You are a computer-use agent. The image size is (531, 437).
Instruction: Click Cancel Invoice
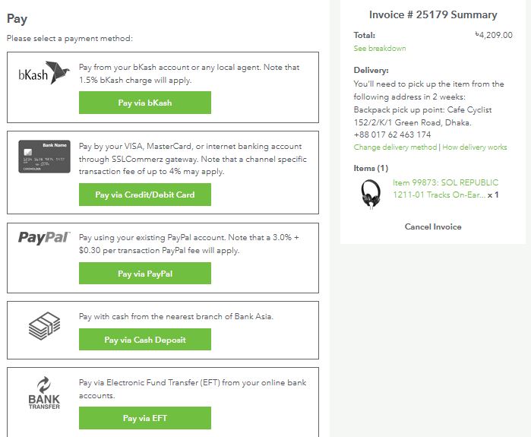[x=433, y=226]
